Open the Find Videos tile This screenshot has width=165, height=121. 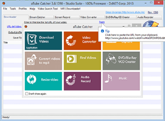click(x=82, y=61)
